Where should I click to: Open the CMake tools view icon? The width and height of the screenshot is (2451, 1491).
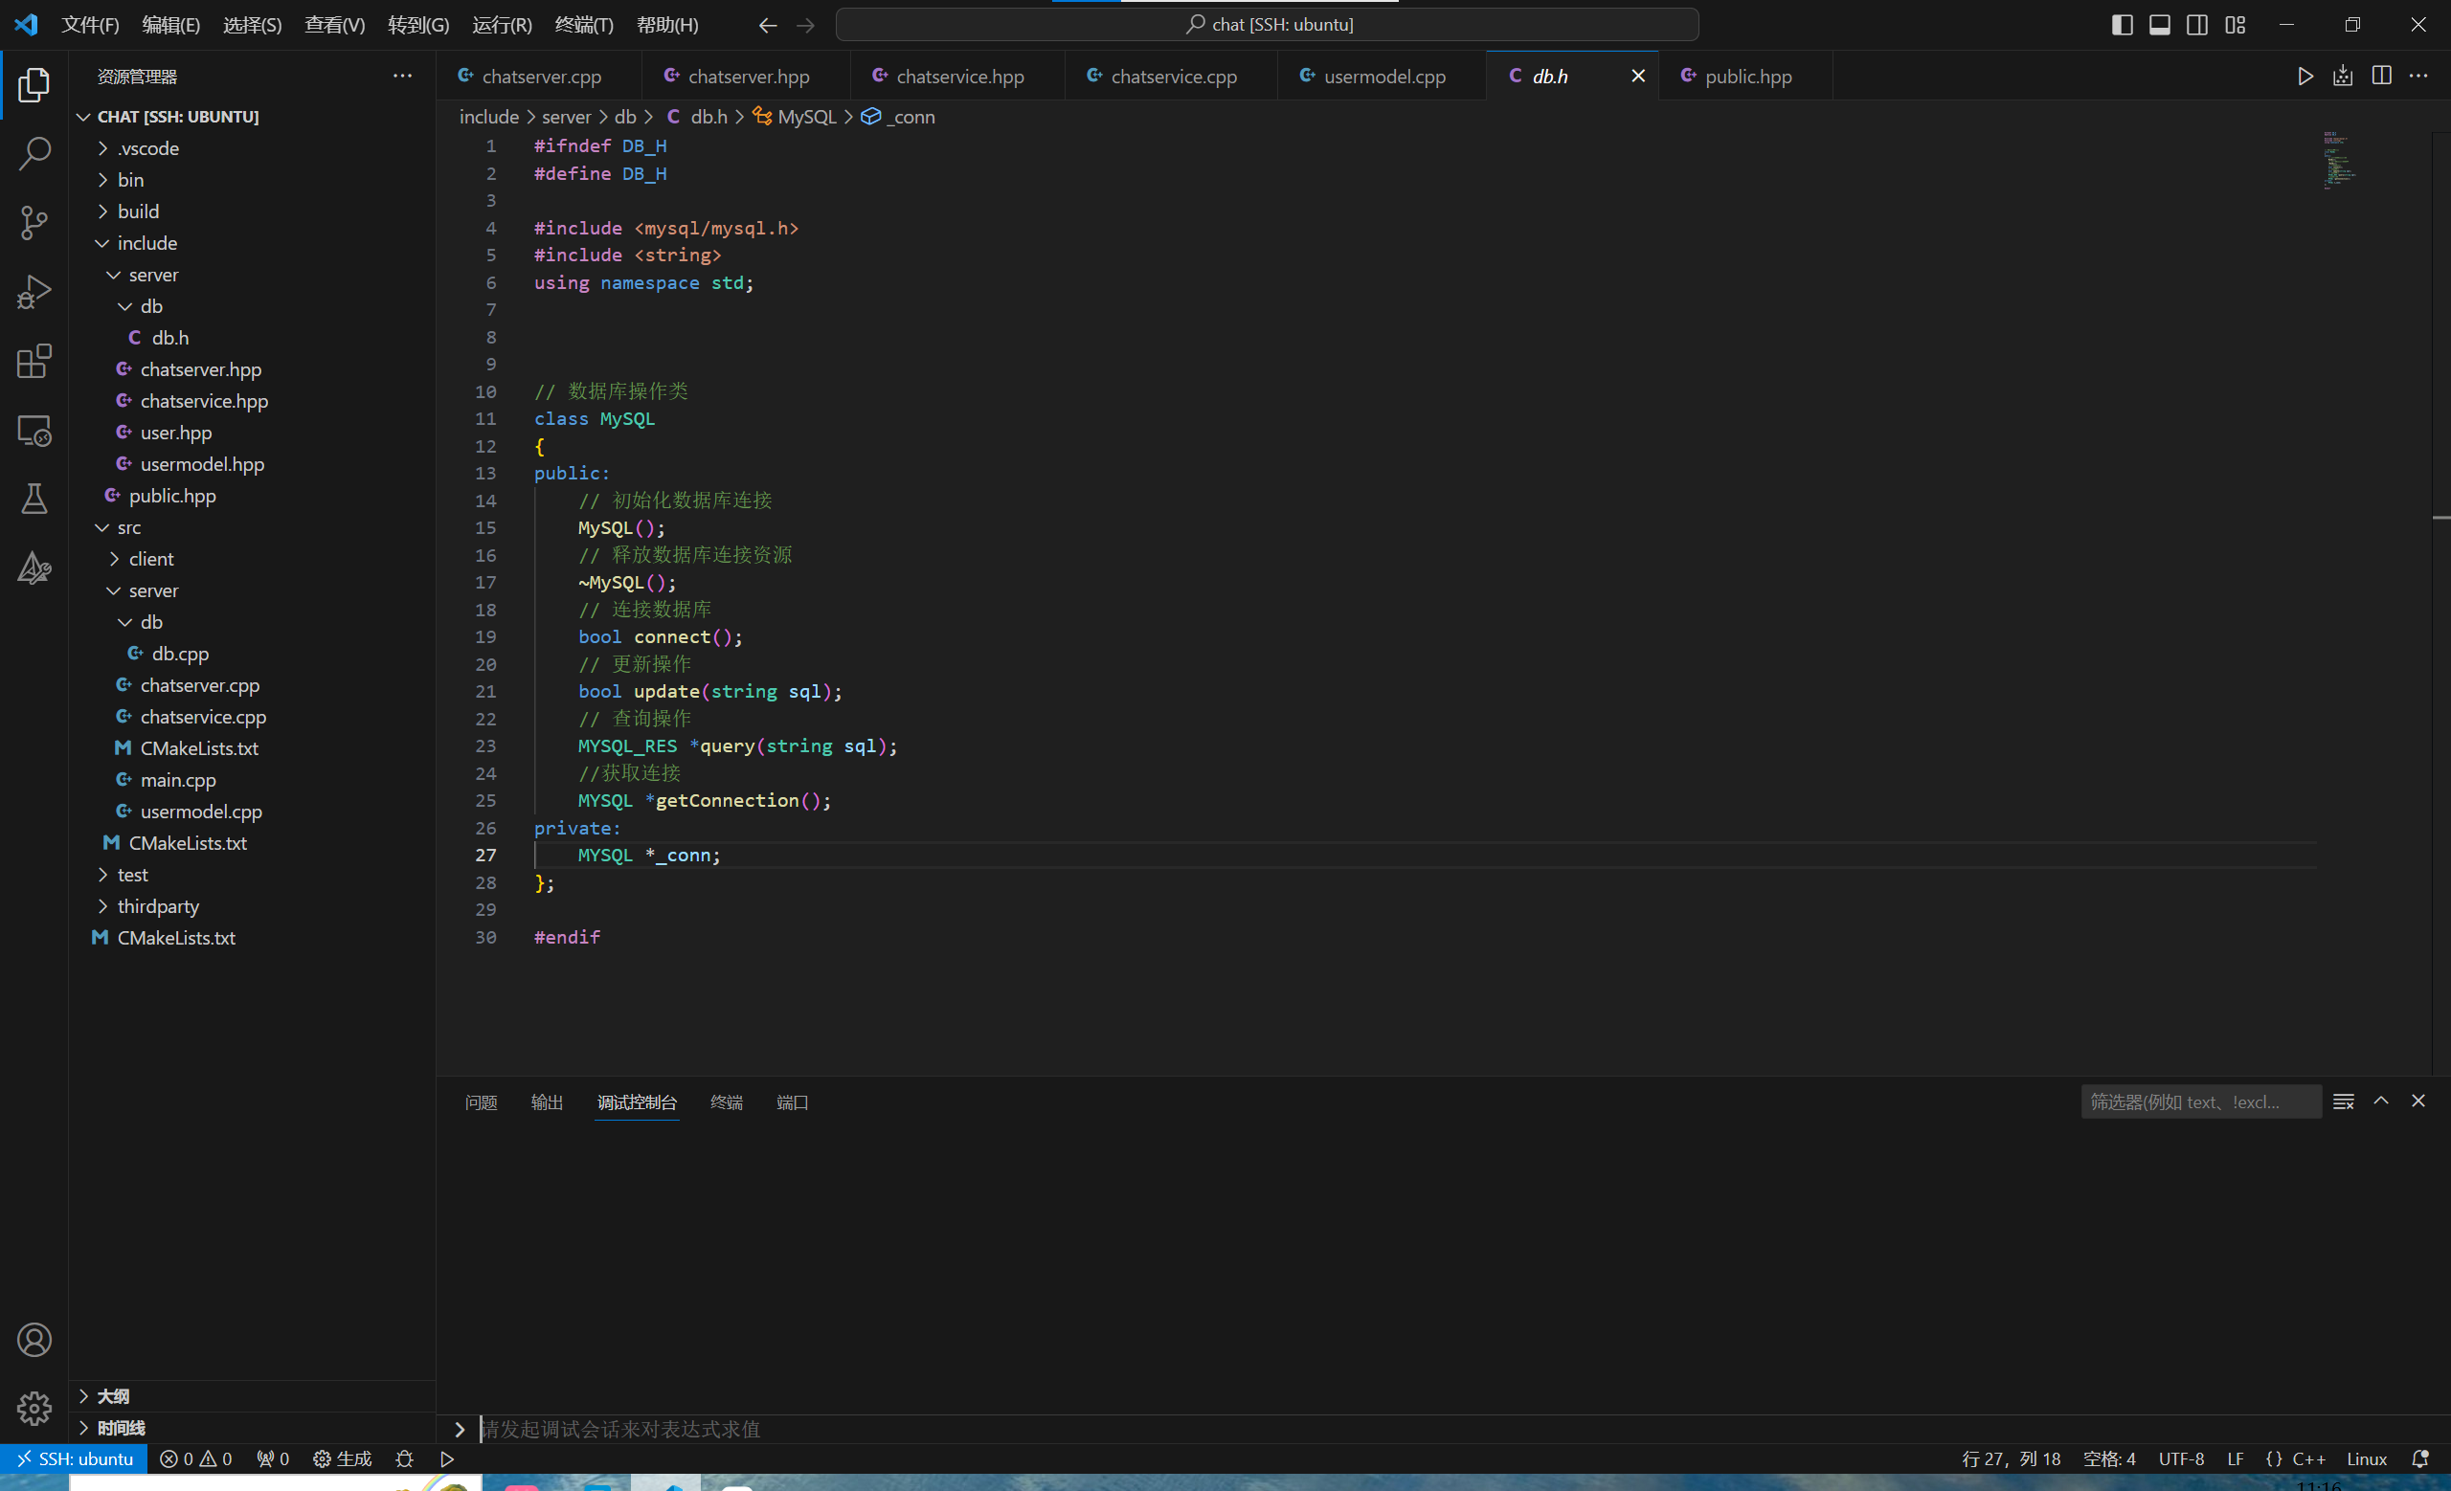tap(34, 568)
